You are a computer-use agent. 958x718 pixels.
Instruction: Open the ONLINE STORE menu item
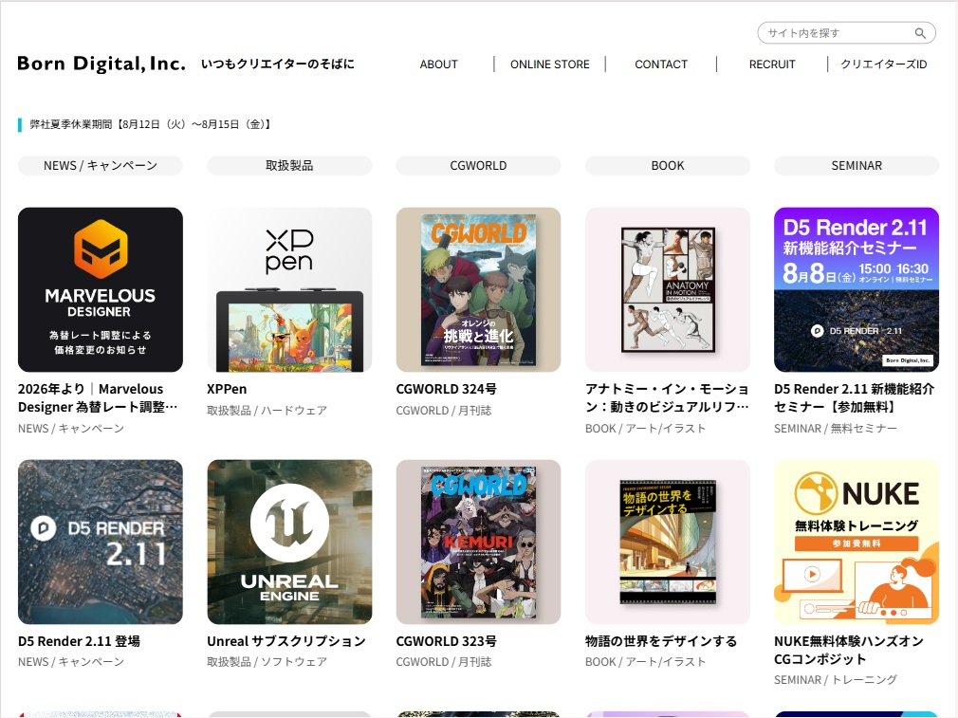click(x=550, y=64)
